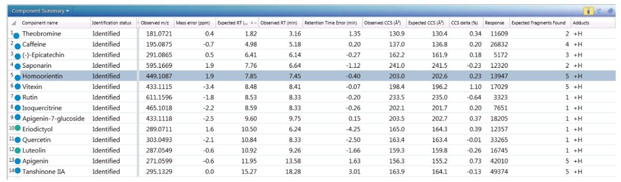
Task: Sort by Retention Time Error column header
Action: (x=330, y=23)
